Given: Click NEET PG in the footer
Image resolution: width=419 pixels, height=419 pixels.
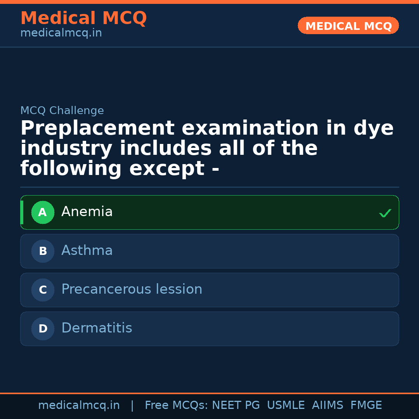Looking at the screenshot, I should pos(235,405).
